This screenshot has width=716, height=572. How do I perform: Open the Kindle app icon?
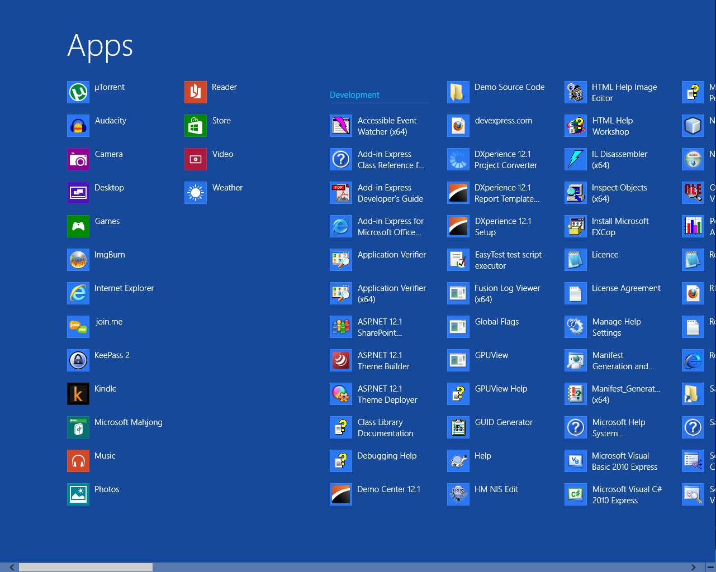78,394
